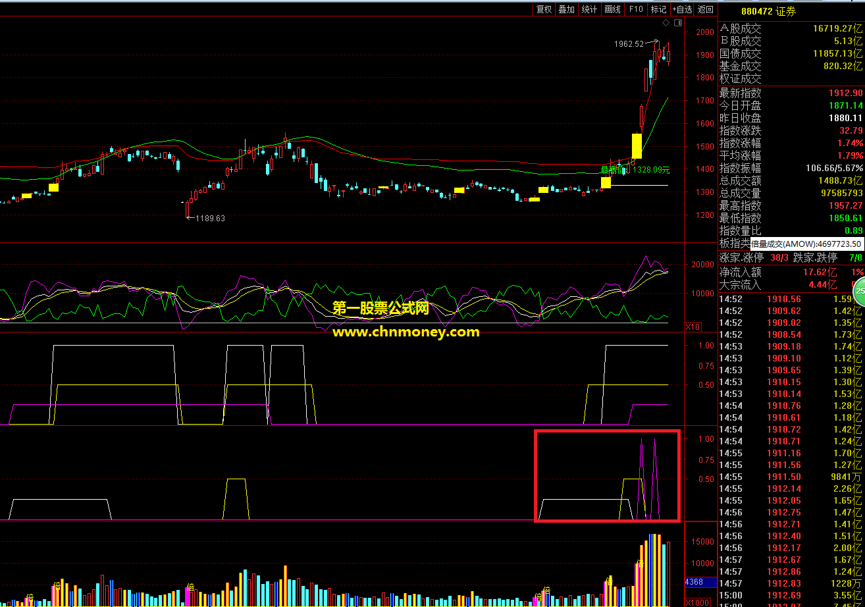Open the F10 company info
The width and height of the screenshot is (865, 607).
(x=635, y=9)
